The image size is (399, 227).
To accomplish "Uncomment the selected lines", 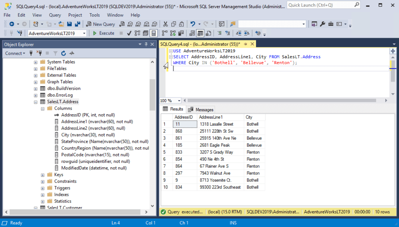I will click(228, 33).
